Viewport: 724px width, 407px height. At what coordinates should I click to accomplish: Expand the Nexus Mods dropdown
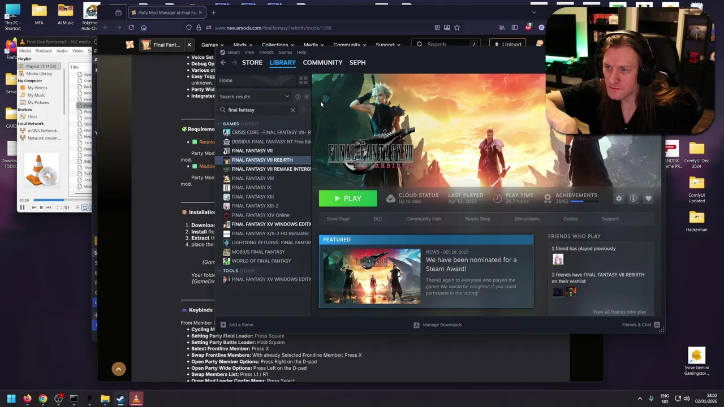(243, 45)
